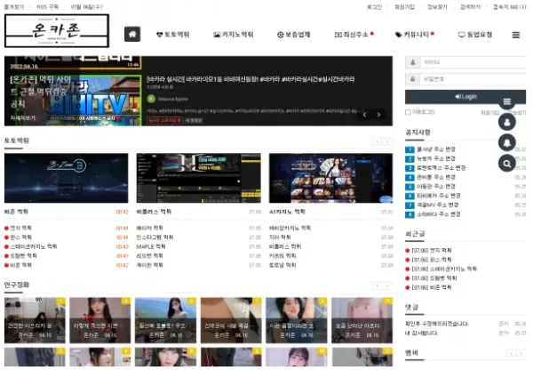533x370 pixels.
Task: Open 지아 먹튀 post in list
Action: [x=280, y=237]
